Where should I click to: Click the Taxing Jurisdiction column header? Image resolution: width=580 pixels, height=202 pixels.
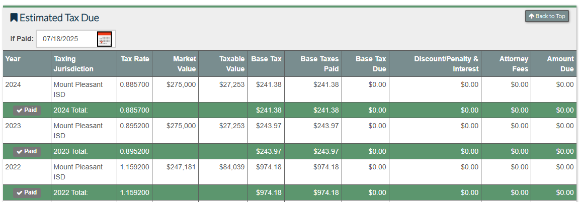point(73,64)
